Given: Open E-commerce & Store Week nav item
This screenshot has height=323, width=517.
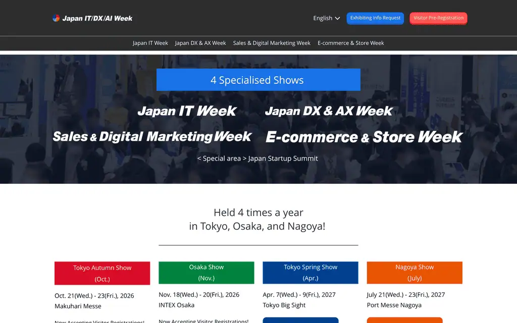Looking at the screenshot, I should pyautogui.click(x=351, y=43).
